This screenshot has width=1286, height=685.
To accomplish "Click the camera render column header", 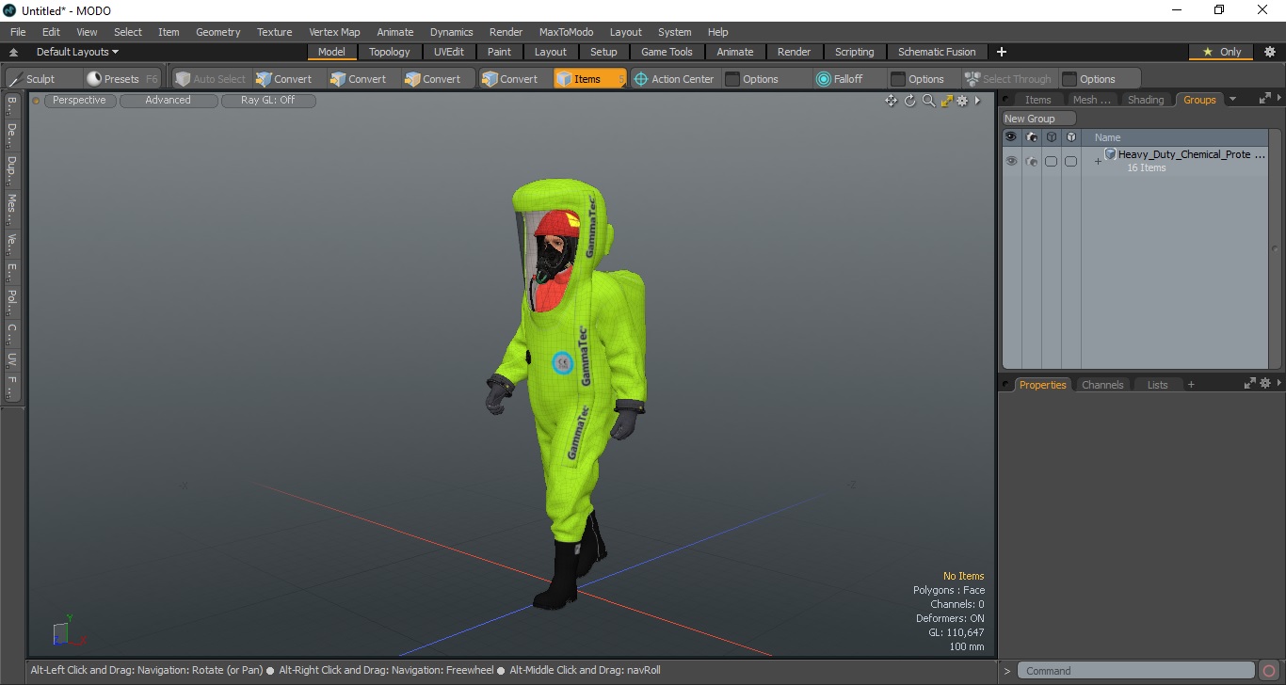I will tap(1032, 137).
